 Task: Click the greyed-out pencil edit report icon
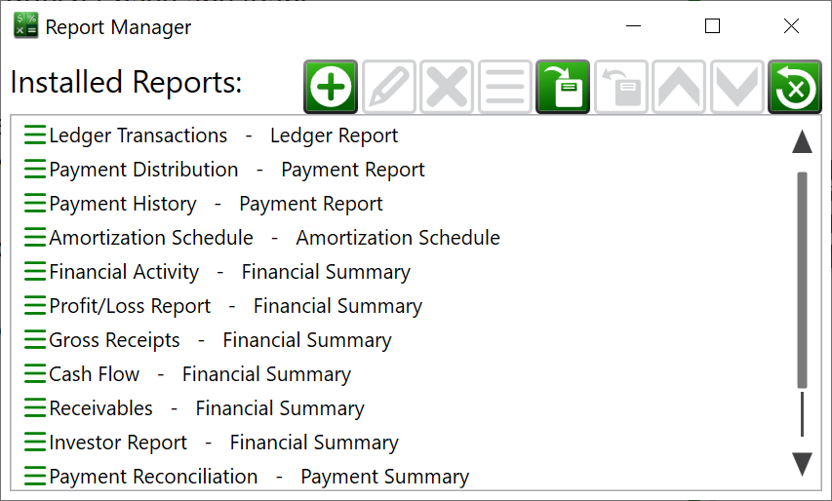click(389, 87)
